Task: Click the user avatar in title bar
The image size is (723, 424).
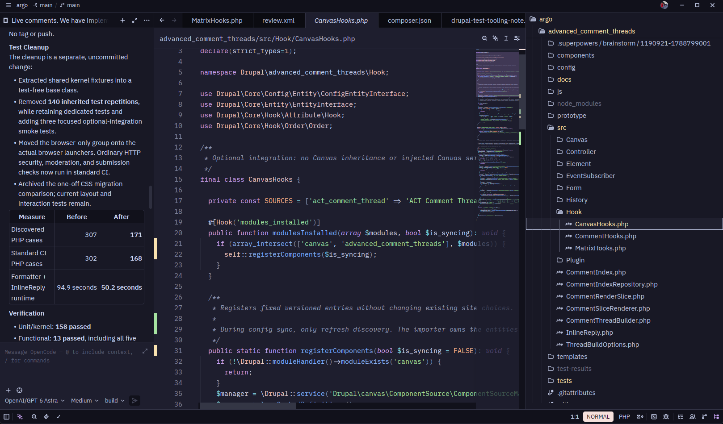Action: click(x=664, y=5)
